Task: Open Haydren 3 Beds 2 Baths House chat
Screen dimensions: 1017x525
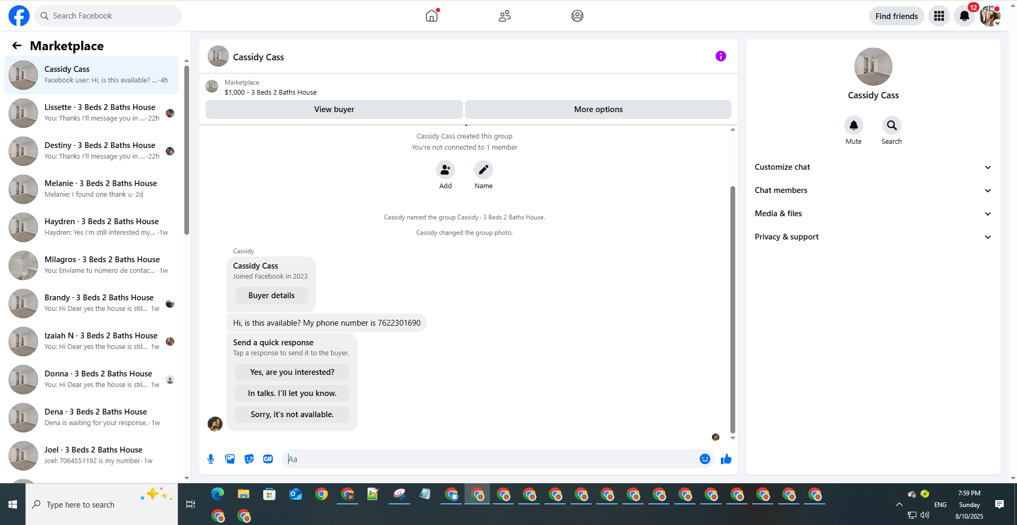Action: 91,227
